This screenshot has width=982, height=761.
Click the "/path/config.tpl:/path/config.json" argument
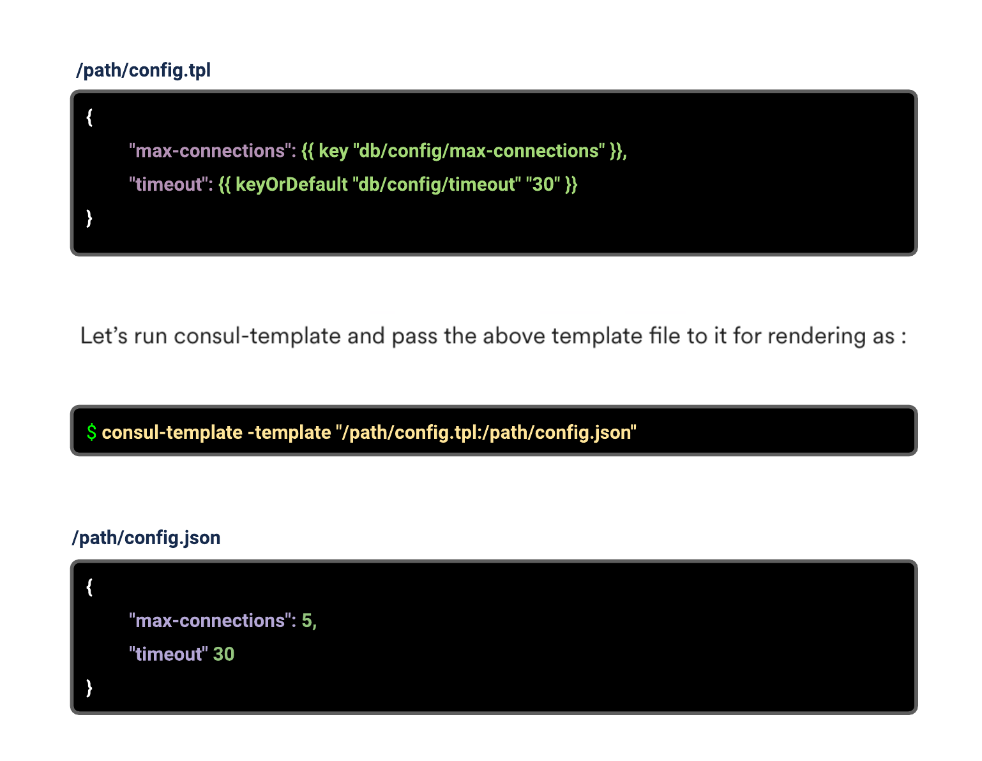[486, 432]
